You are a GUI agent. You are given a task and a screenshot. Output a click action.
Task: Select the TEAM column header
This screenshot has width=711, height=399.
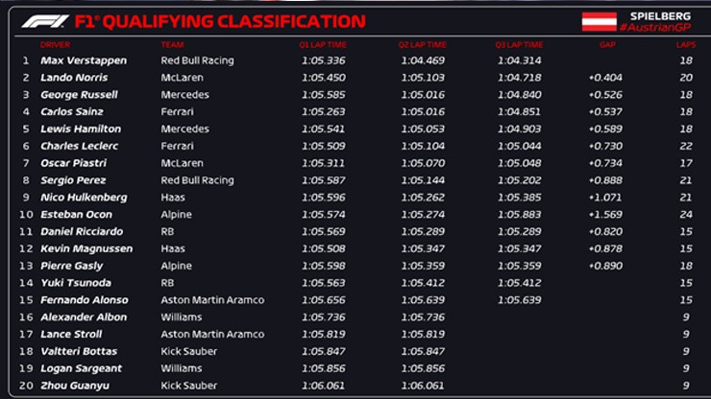(172, 44)
